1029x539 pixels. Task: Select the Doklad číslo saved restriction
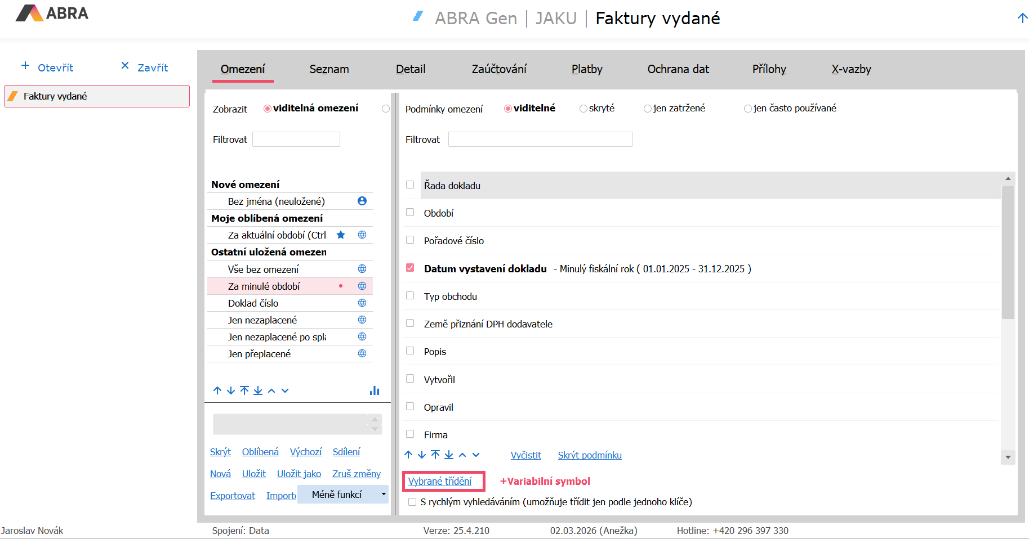[290, 303]
